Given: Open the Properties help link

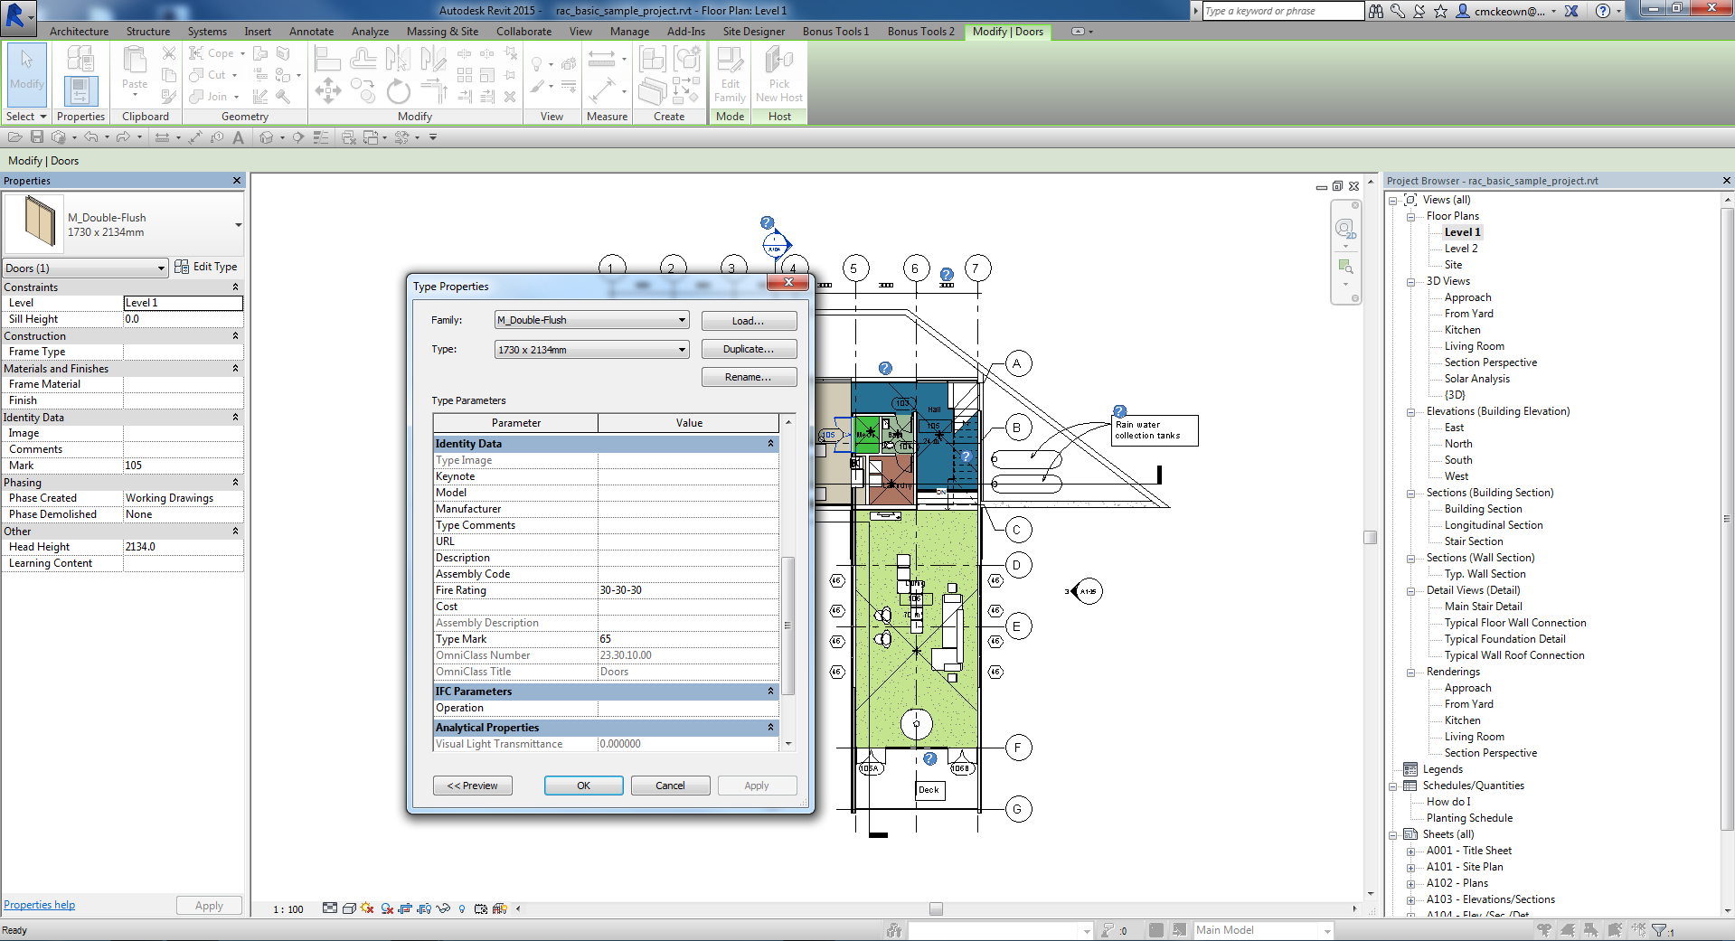Looking at the screenshot, I should pos(40,905).
